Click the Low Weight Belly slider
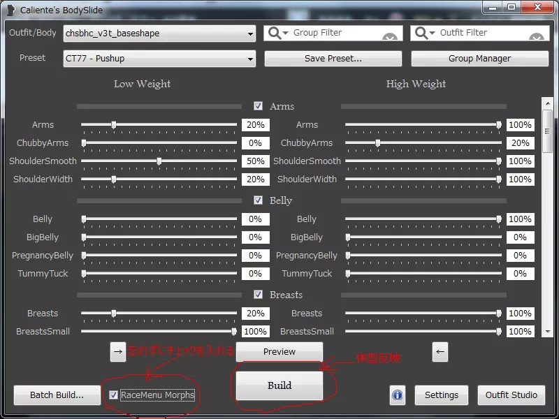Screen dimensions: 559x419 click(x=159, y=219)
